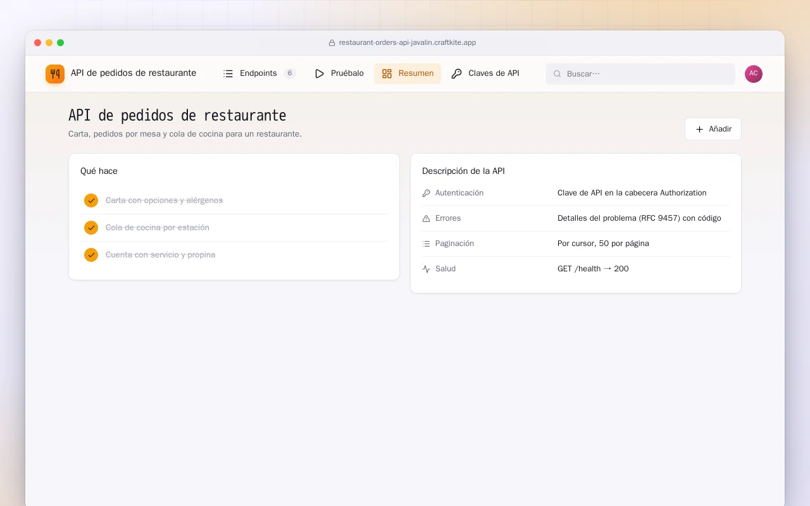Click the value 'GET /health → 200'

(593, 269)
